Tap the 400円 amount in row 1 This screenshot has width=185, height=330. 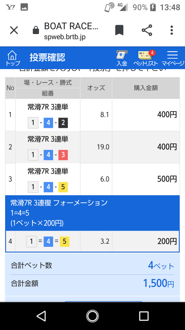[x=167, y=115]
